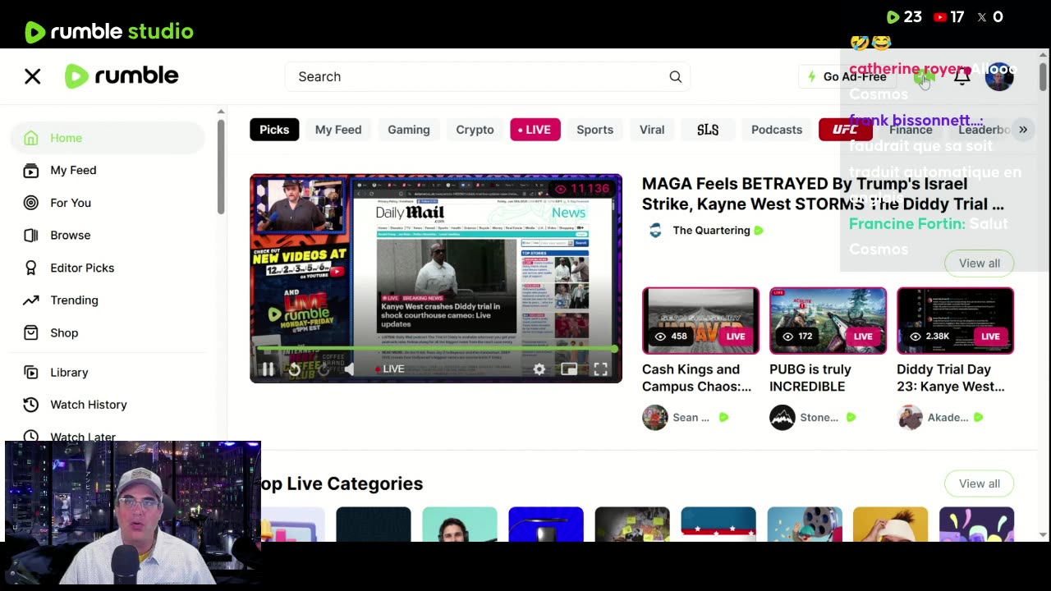Select the LIVE category tab
The height and width of the screenshot is (591, 1051).
[x=535, y=130]
